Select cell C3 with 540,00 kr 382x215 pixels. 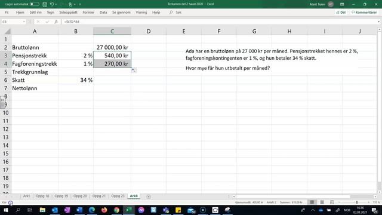point(112,56)
